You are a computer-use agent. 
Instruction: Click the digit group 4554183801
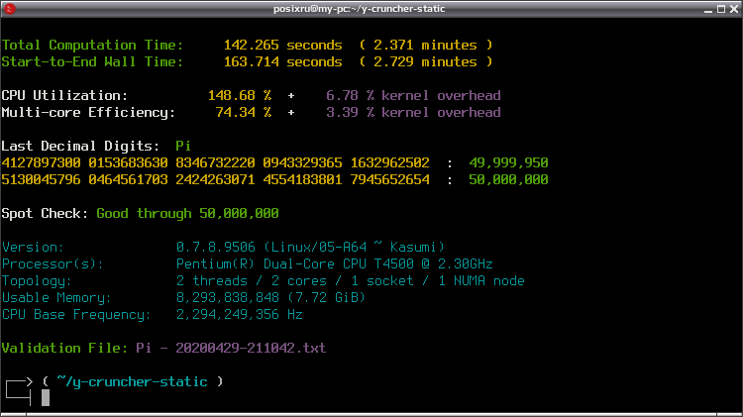pyautogui.click(x=302, y=180)
